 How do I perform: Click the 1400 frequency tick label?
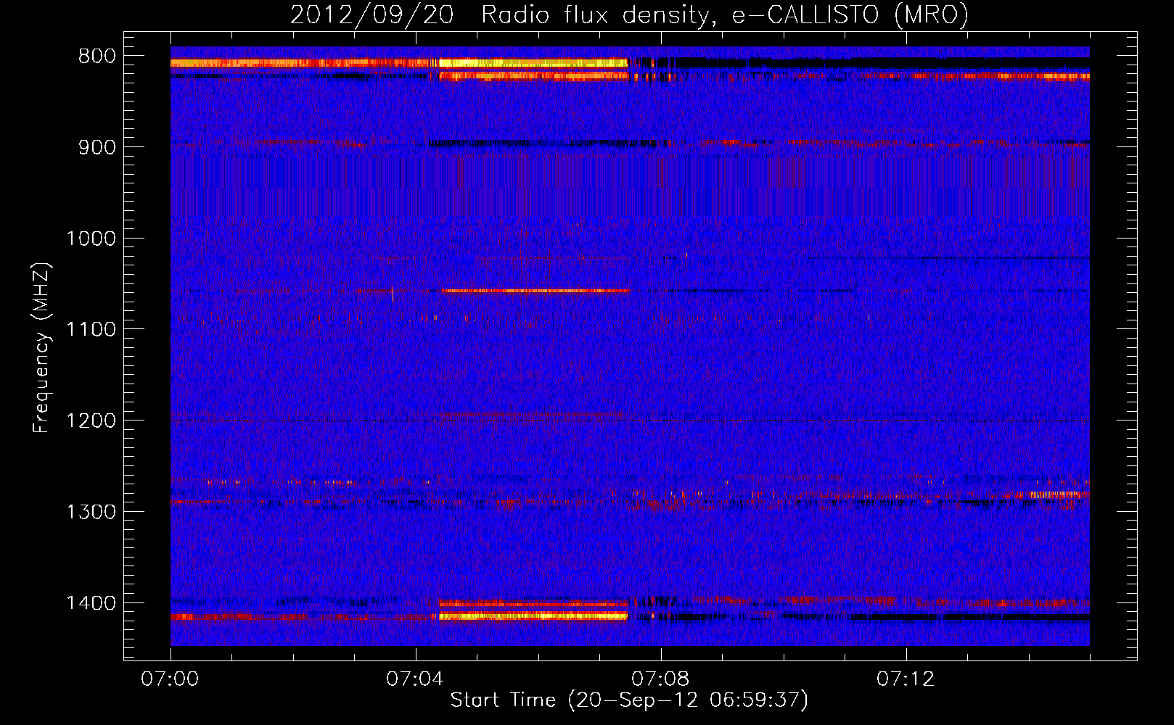91,603
